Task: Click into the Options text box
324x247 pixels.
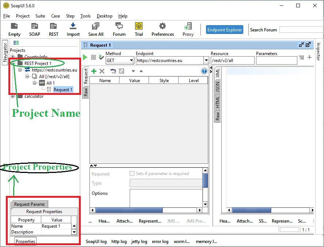Action: (x=166, y=198)
